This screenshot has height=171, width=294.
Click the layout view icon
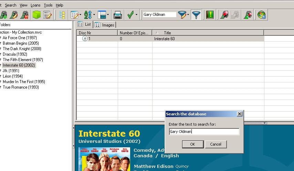tap(102, 15)
